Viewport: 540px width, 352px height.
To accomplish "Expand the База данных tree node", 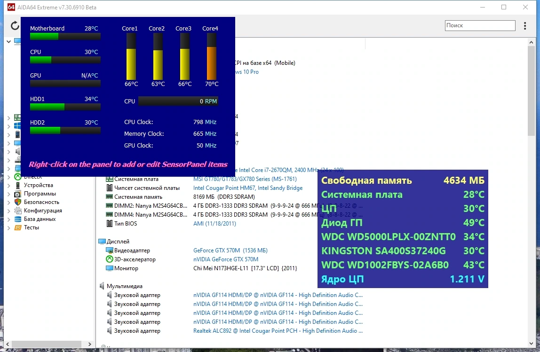I will [8, 219].
